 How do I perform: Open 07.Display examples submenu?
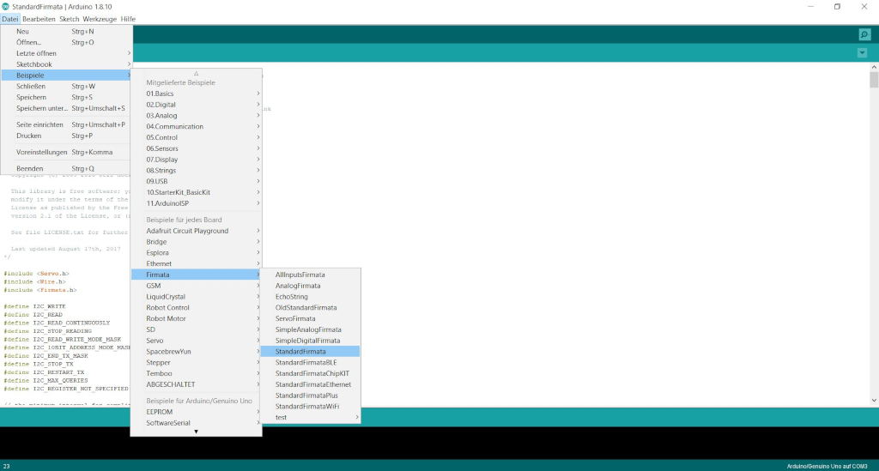point(197,160)
